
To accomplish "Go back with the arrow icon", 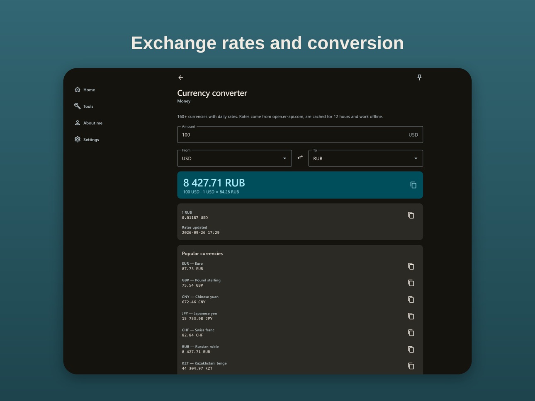I will point(181,77).
